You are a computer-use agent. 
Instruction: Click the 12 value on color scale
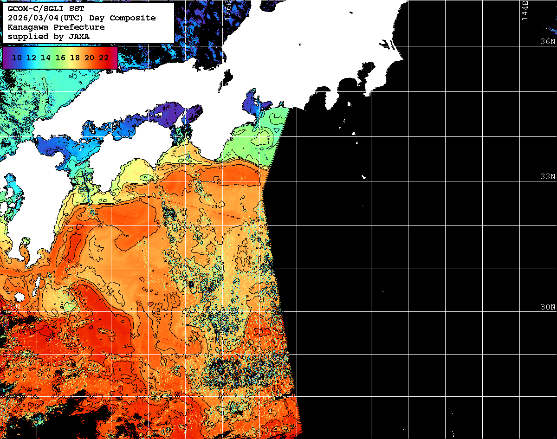point(31,58)
